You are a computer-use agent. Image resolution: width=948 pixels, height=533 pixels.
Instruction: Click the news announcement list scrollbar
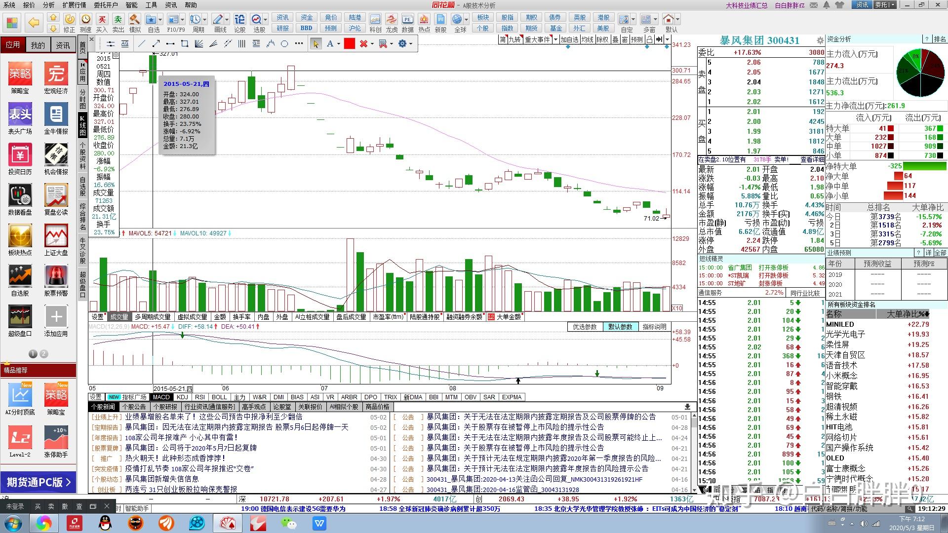(x=694, y=453)
